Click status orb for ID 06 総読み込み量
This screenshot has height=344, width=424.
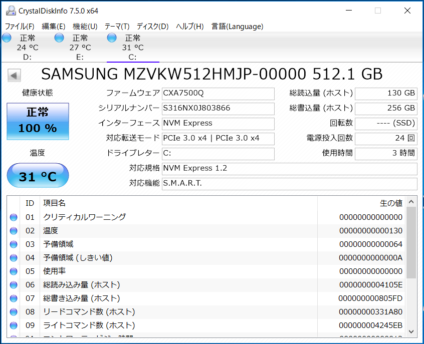coord(14,285)
